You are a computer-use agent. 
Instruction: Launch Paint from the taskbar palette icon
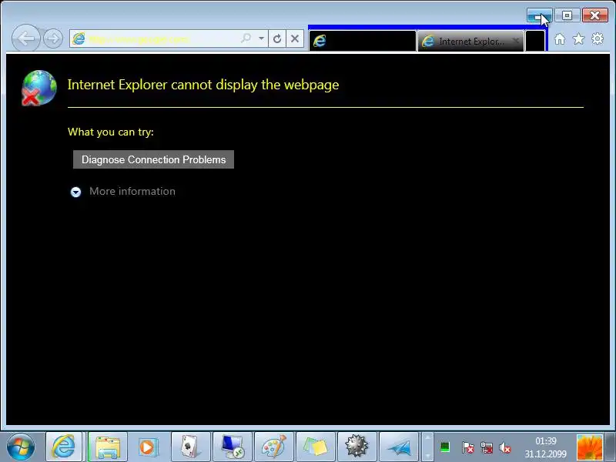[274, 447]
